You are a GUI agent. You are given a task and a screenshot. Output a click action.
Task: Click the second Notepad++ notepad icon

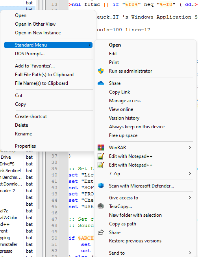(x=101, y=165)
